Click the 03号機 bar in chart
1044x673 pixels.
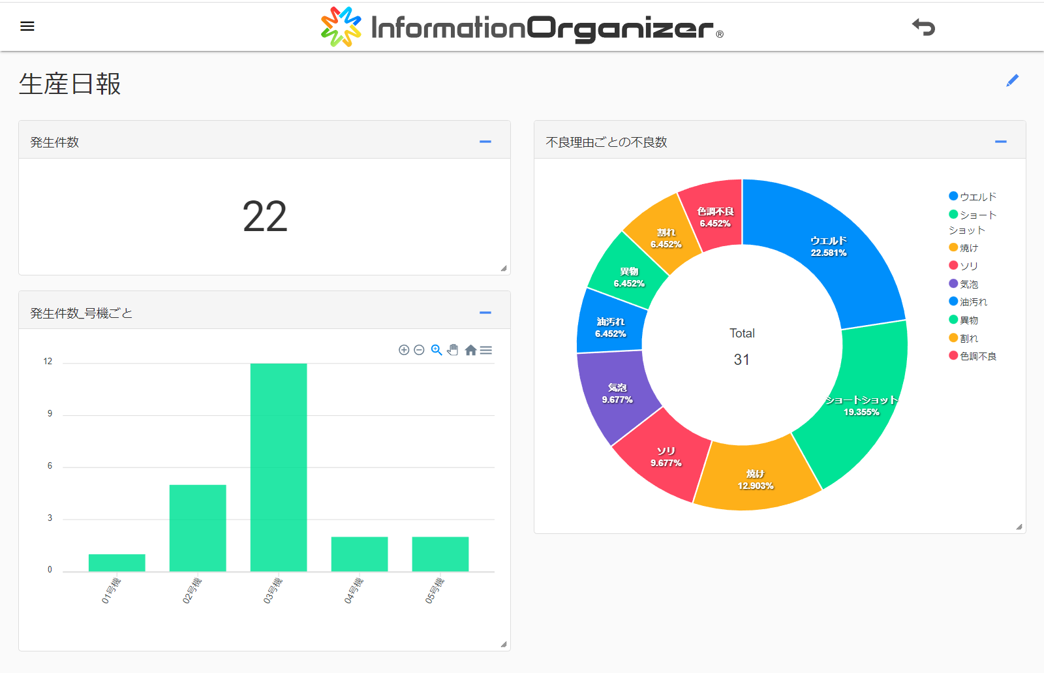(279, 467)
